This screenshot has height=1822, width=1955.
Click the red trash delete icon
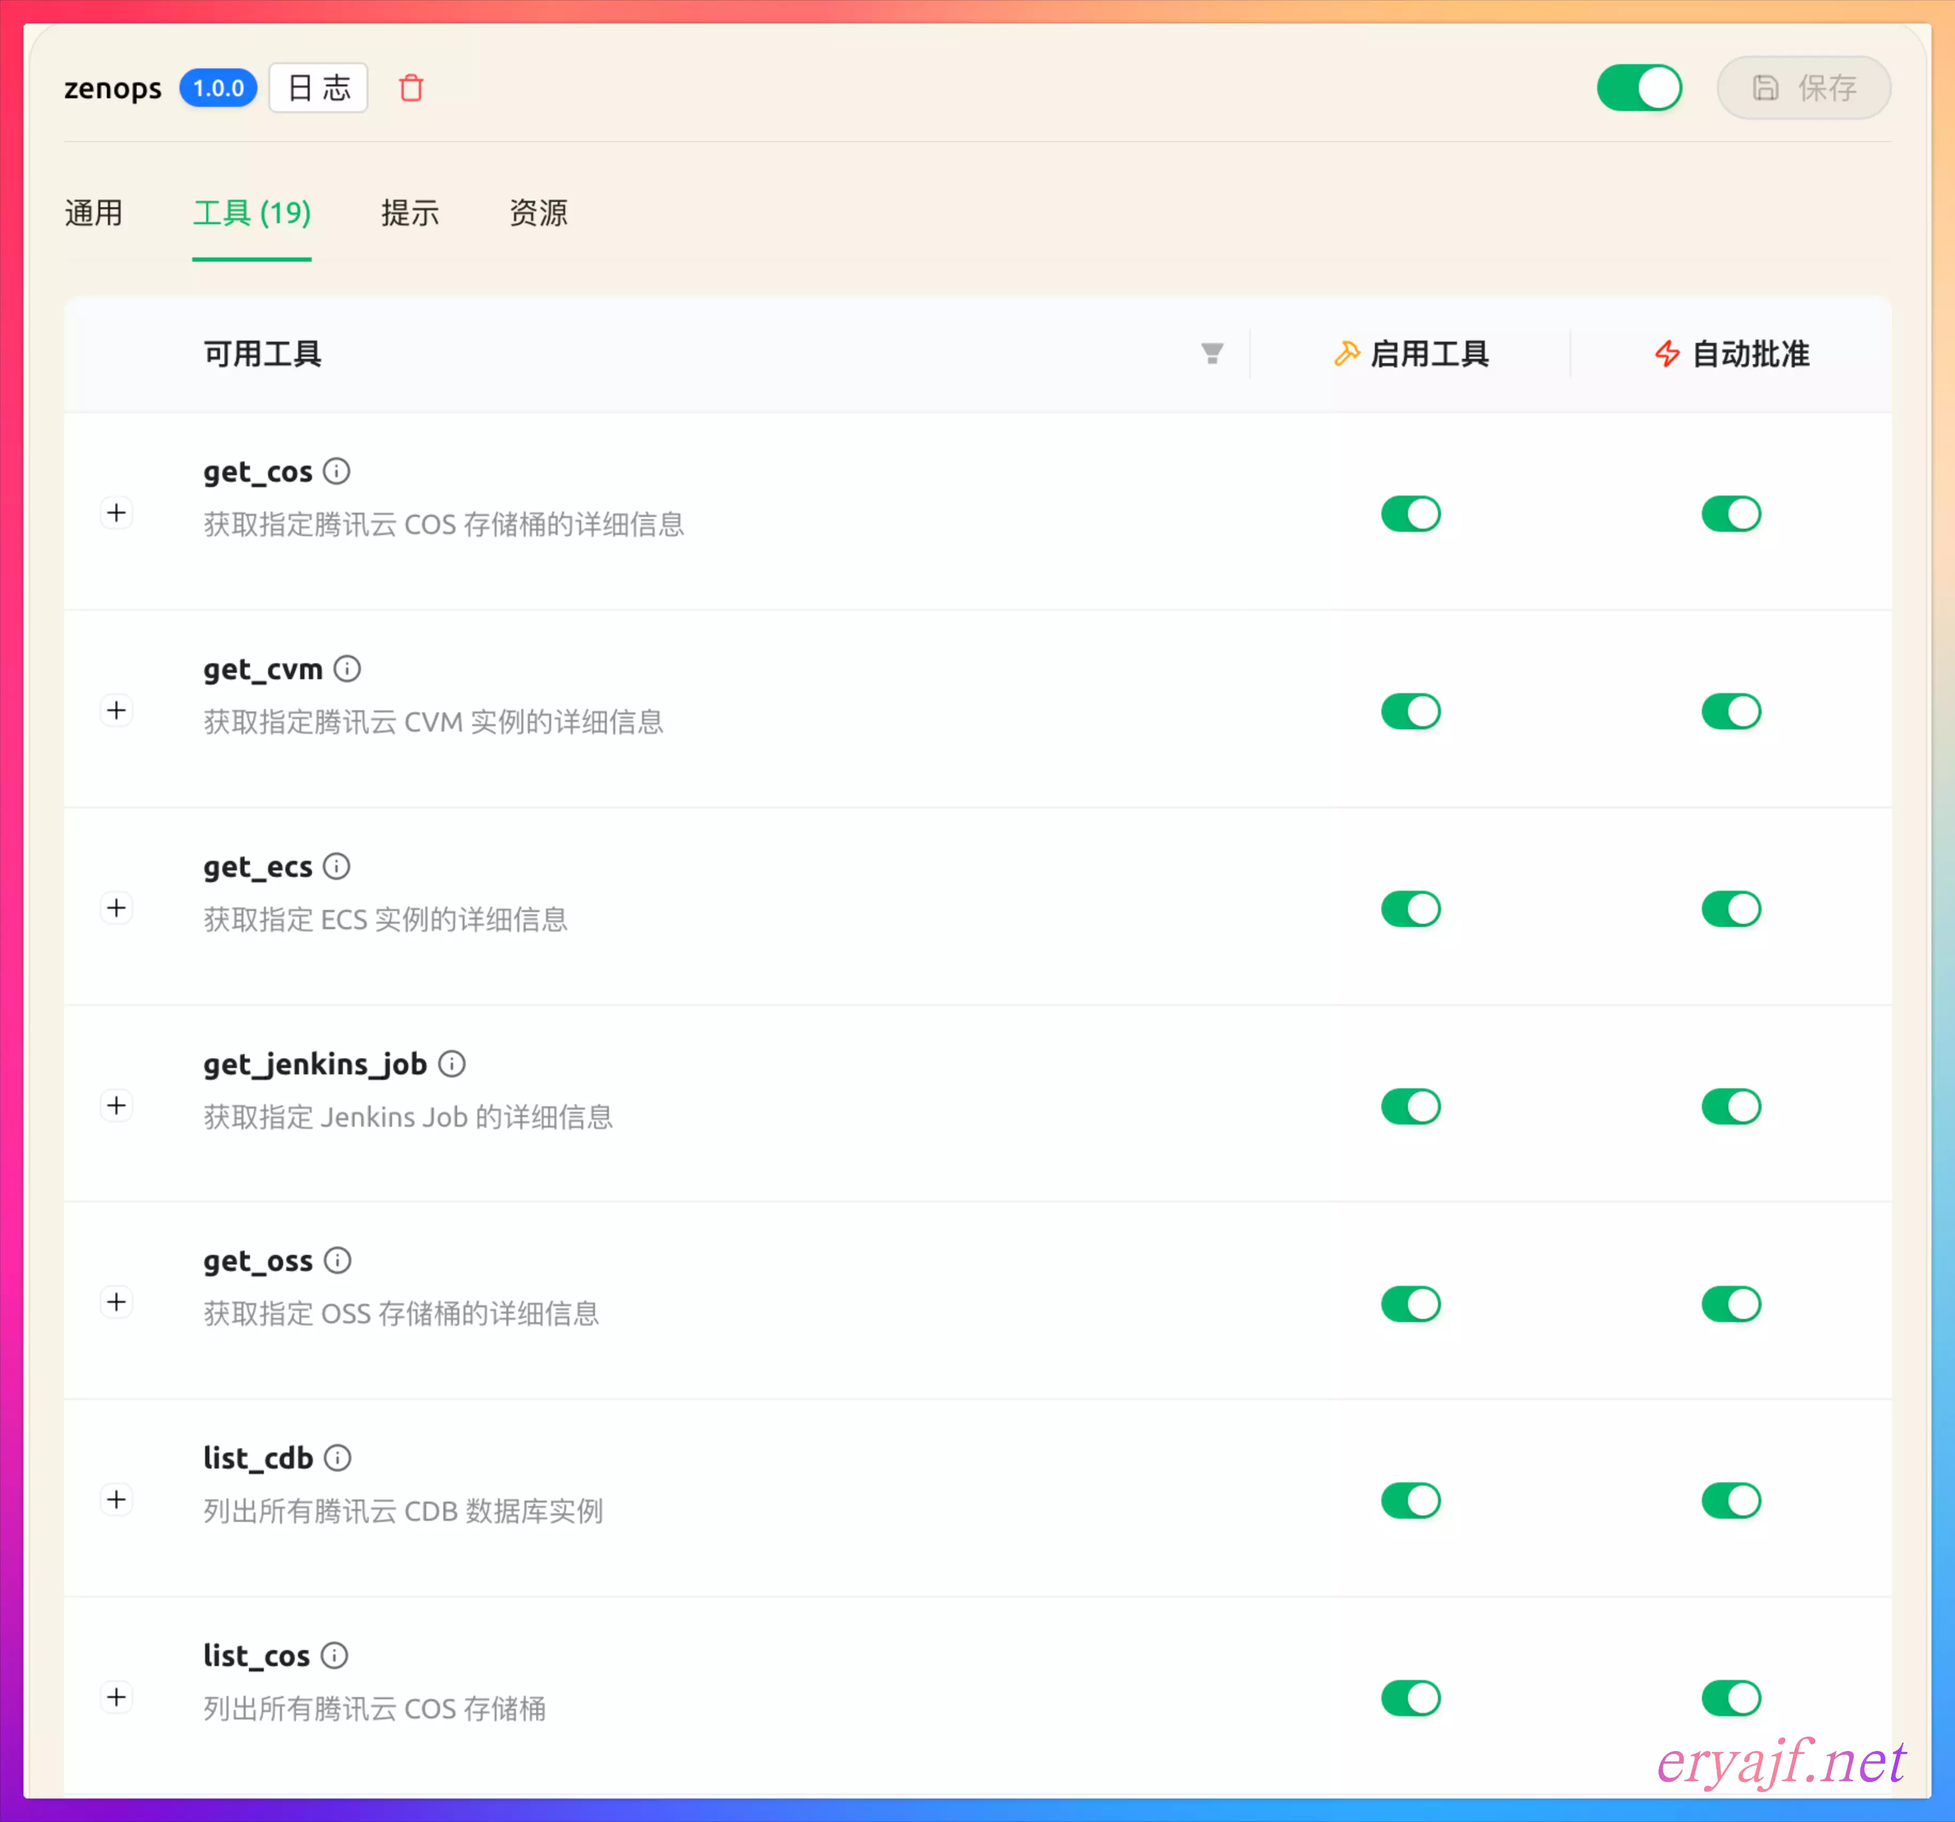point(411,88)
